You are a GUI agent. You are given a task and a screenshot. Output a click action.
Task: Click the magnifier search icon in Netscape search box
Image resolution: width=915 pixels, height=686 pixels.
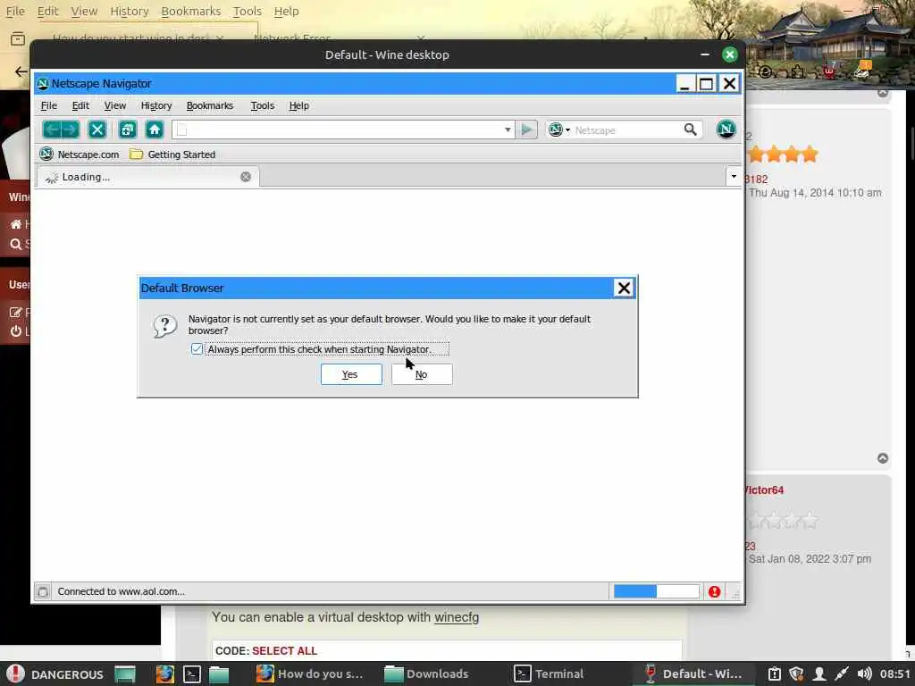691,130
